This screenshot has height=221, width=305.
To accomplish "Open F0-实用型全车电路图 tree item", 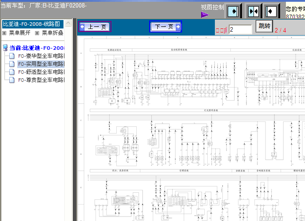I will click(x=41, y=64).
